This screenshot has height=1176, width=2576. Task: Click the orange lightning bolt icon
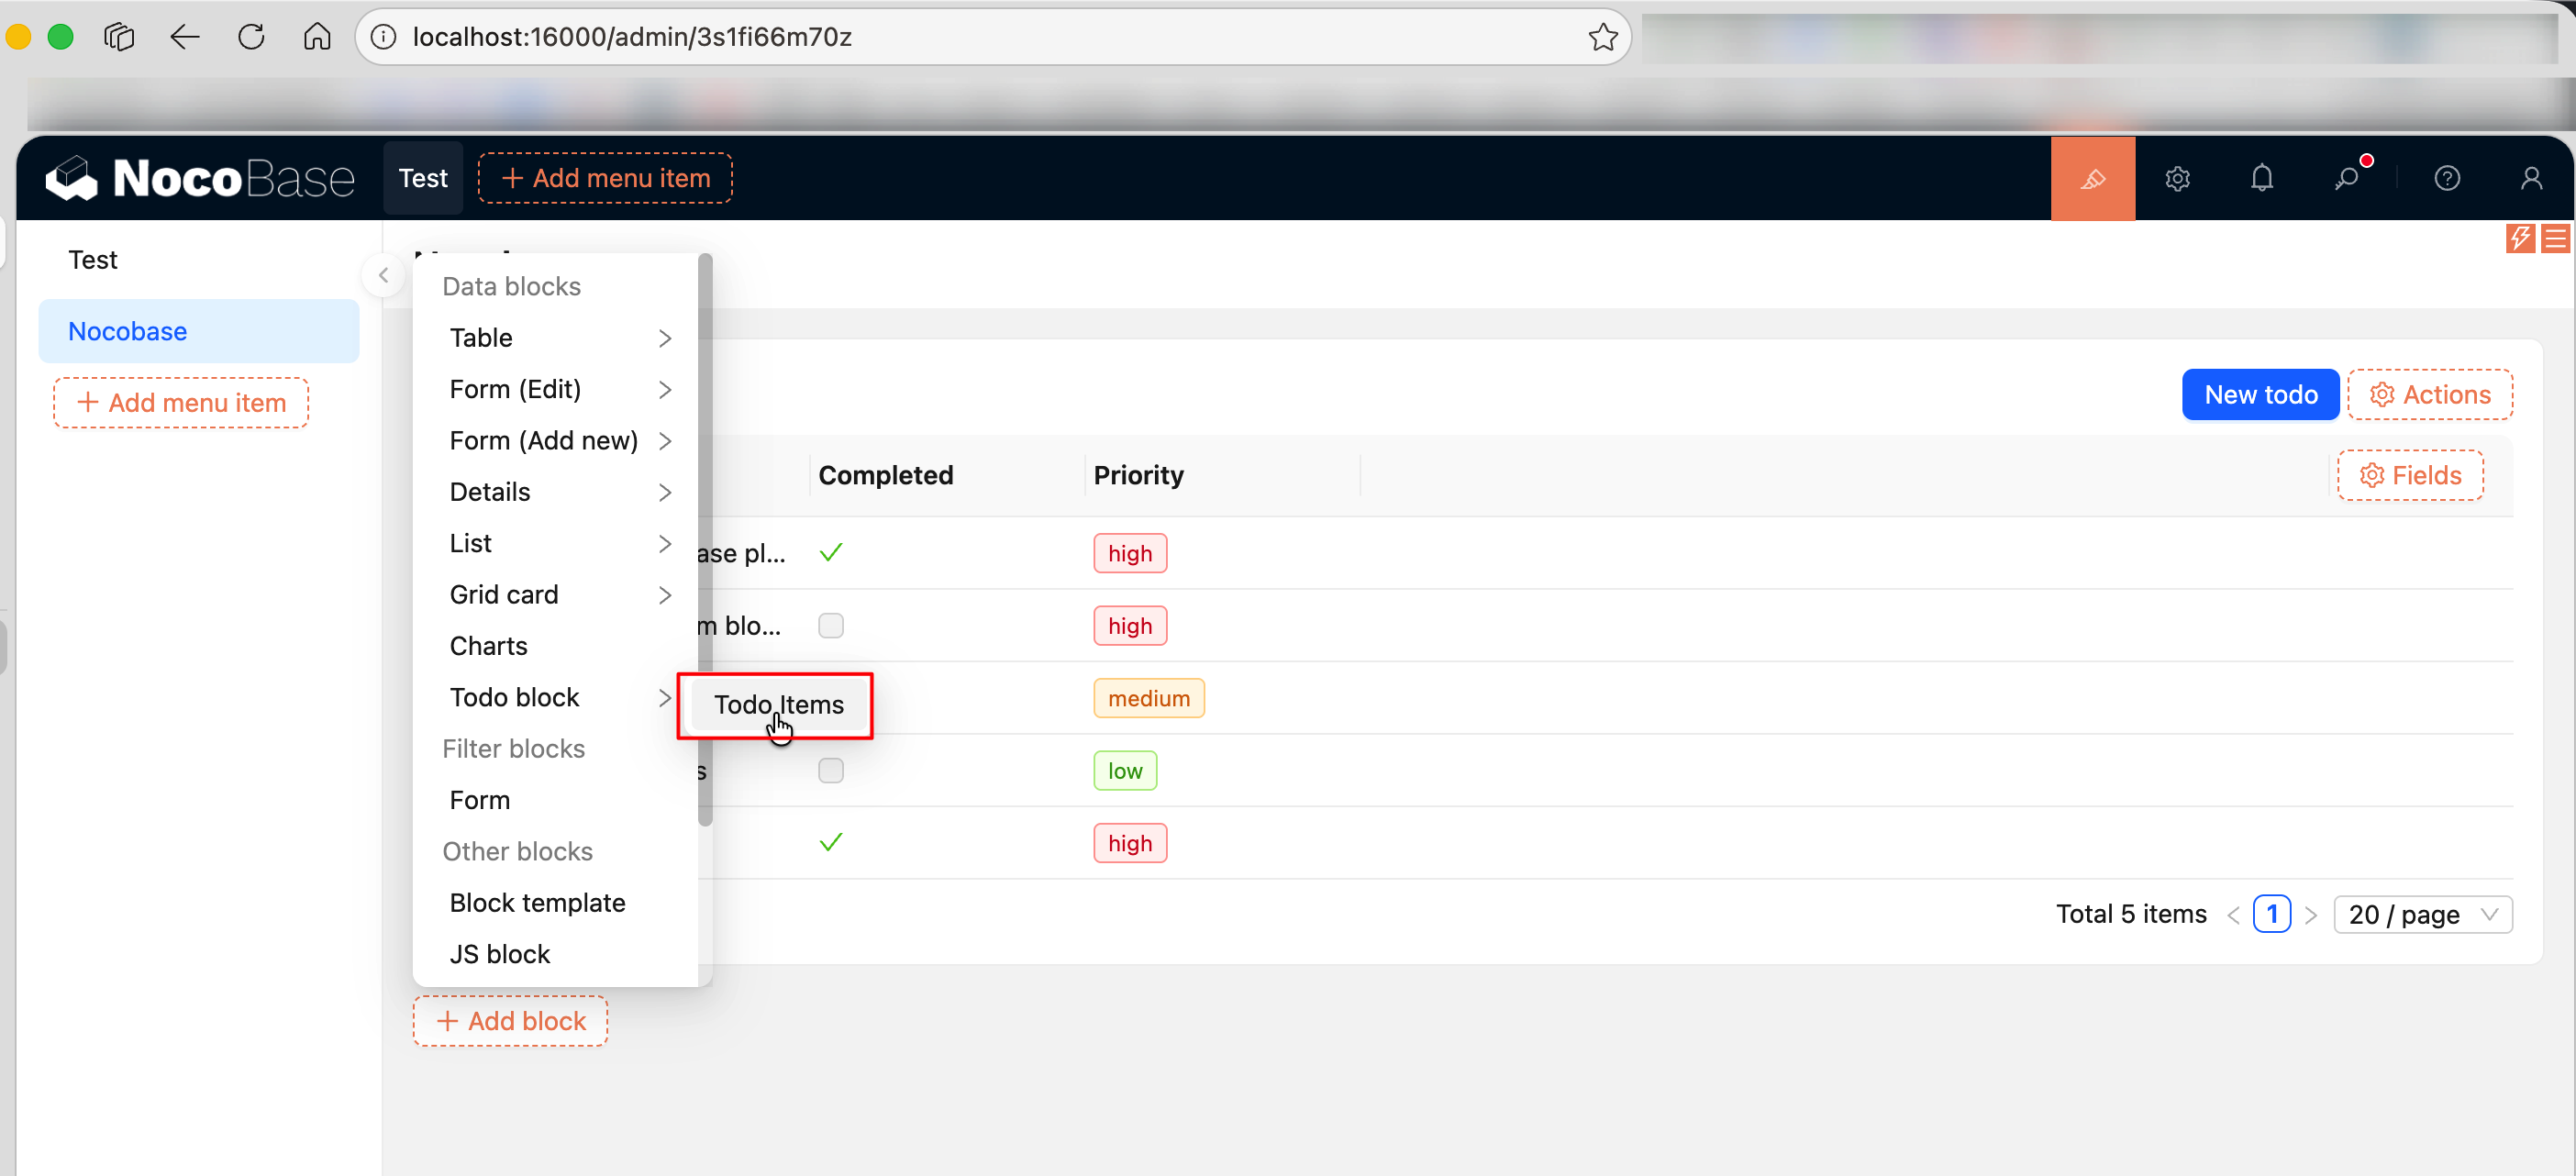(x=2519, y=238)
